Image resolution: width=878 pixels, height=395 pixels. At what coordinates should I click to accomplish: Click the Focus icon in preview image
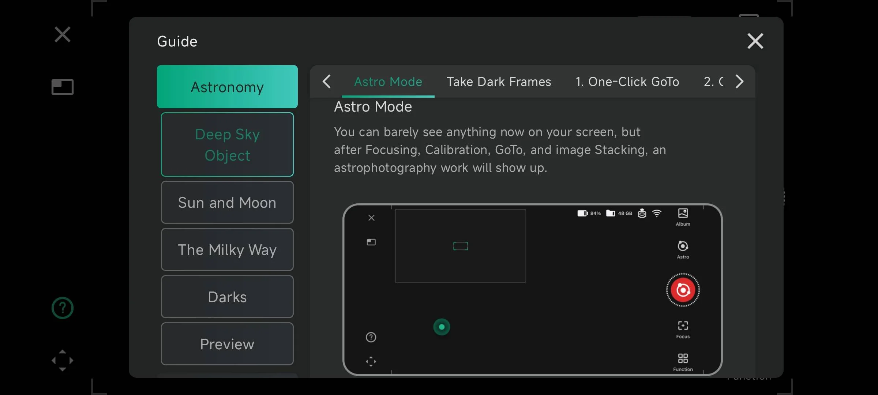coord(683,329)
